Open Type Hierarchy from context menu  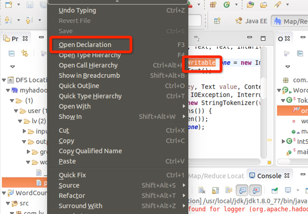pyautogui.click(x=90, y=55)
